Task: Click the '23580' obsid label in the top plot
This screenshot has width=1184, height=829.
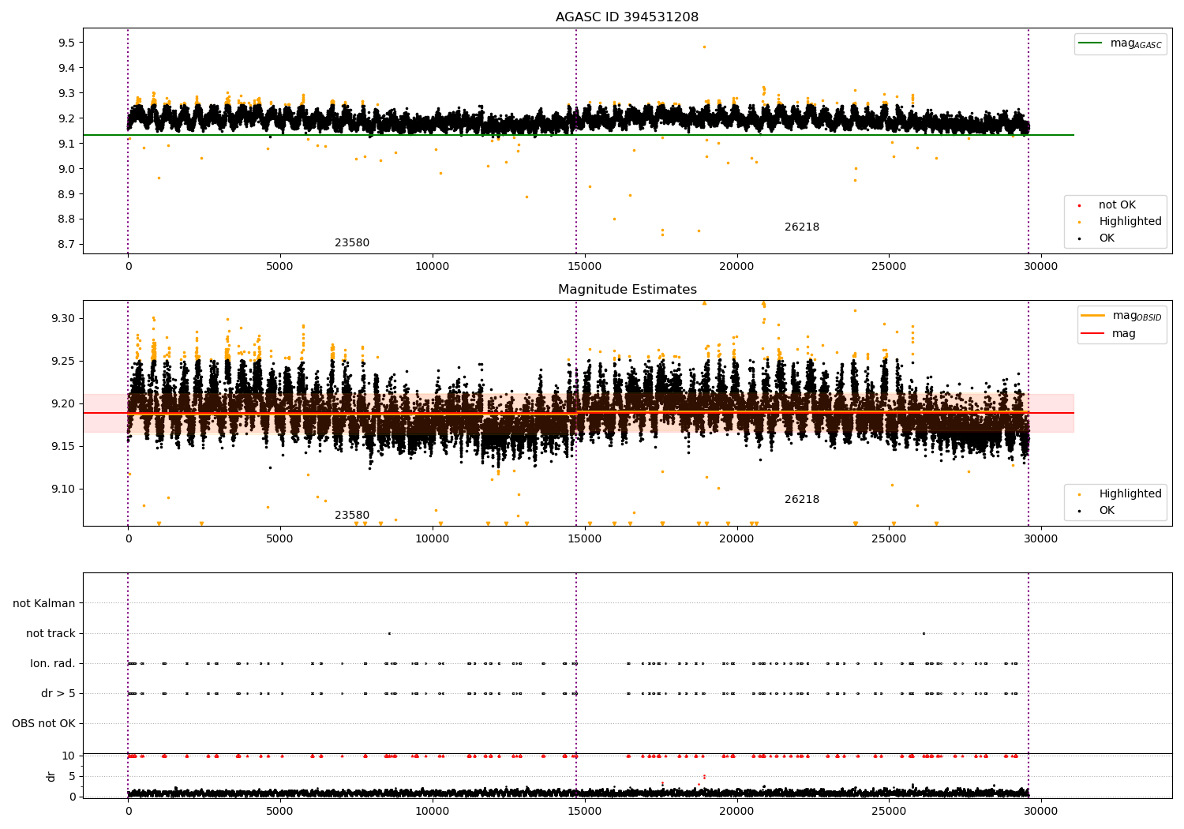Action: (x=352, y=243)
